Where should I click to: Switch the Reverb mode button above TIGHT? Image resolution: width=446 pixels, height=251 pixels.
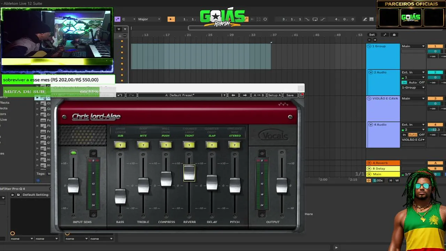[189, 145]
